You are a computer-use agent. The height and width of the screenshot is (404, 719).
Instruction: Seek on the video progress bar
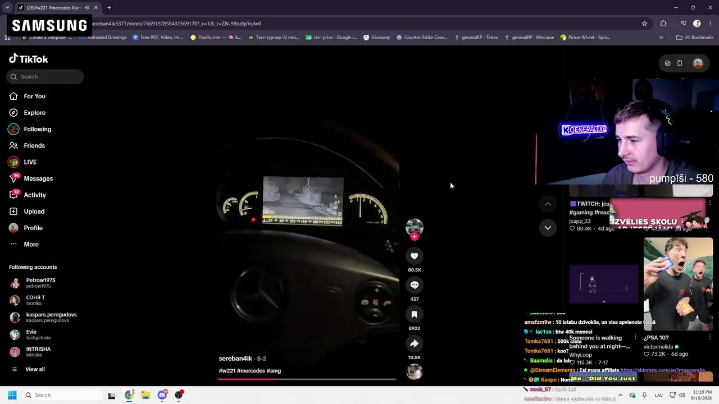(x=307, y=379)
